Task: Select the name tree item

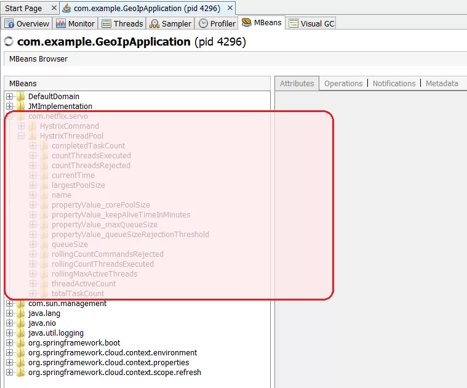Action: tap(62, 195)
